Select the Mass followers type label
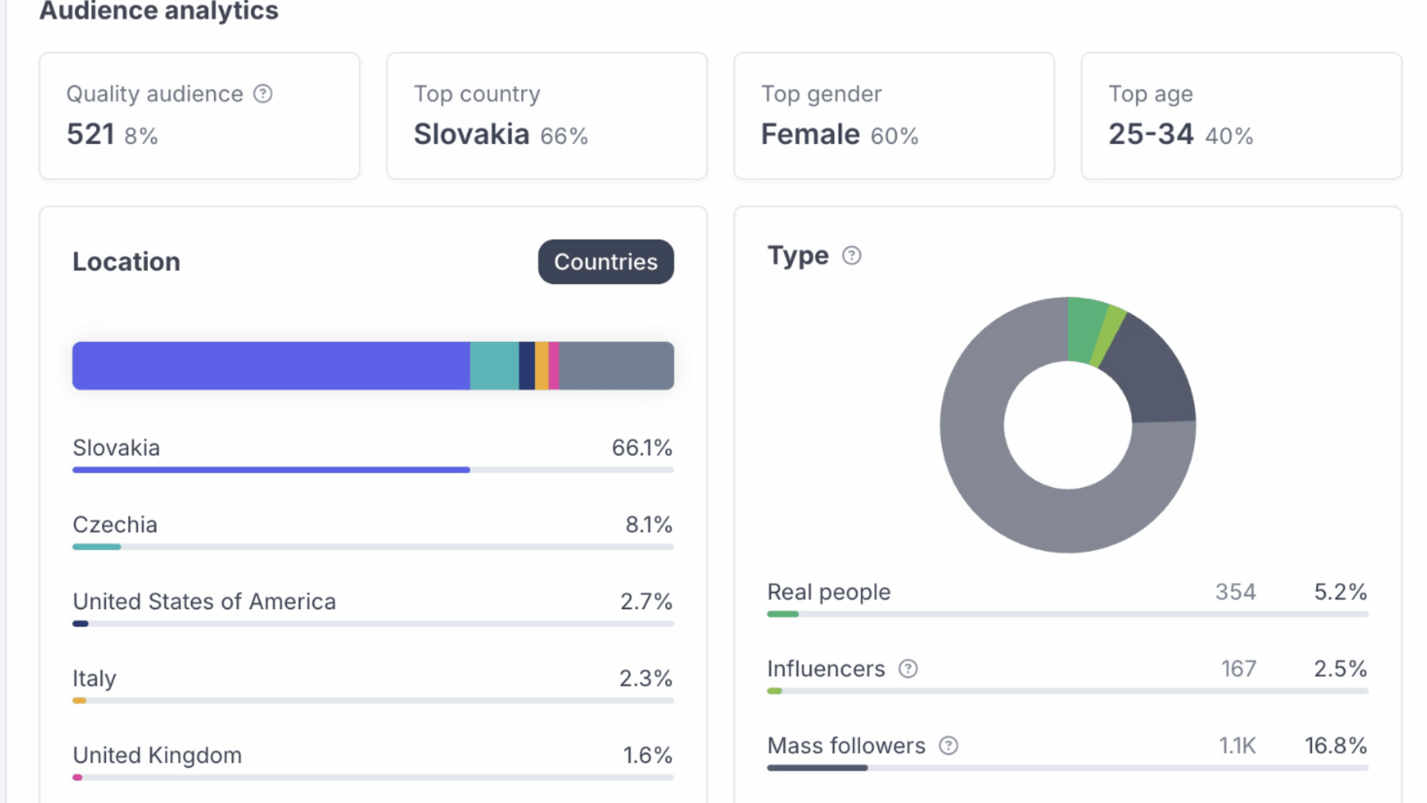This screenshot has height=803, width=1427. click(846, 745)
